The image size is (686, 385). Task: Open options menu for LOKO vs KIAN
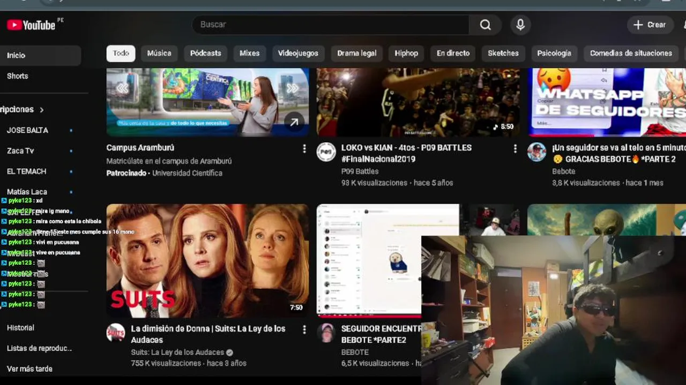coord(515,148)
